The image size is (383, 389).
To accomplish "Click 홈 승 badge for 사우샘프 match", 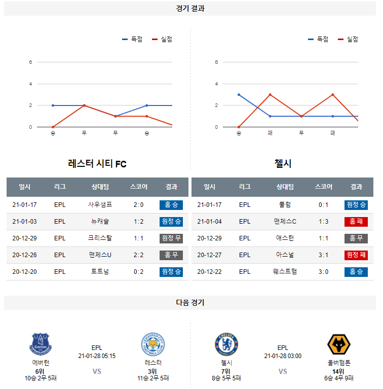I will 171,205.
